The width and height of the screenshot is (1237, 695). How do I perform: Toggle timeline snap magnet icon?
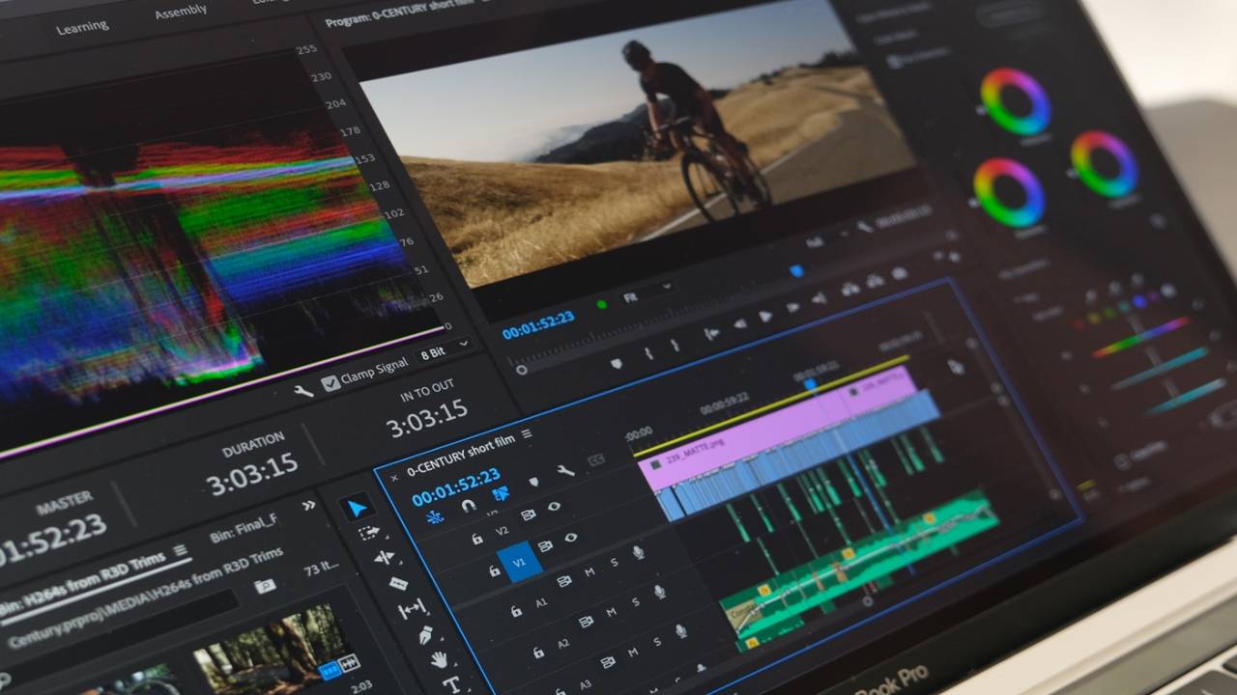click(x=469, y=506)
